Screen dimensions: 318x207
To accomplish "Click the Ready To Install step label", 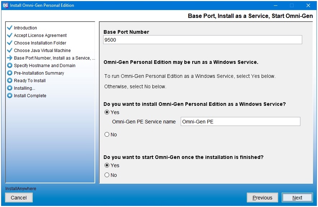I will (x=29, y=80).
